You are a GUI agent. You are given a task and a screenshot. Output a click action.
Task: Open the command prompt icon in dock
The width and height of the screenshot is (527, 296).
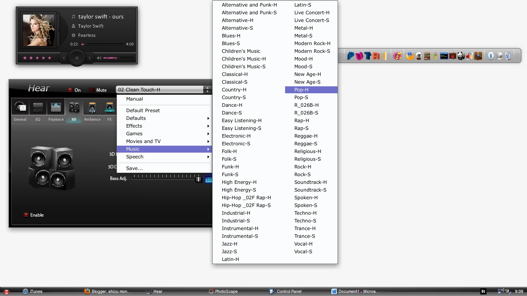pos(444,56)
